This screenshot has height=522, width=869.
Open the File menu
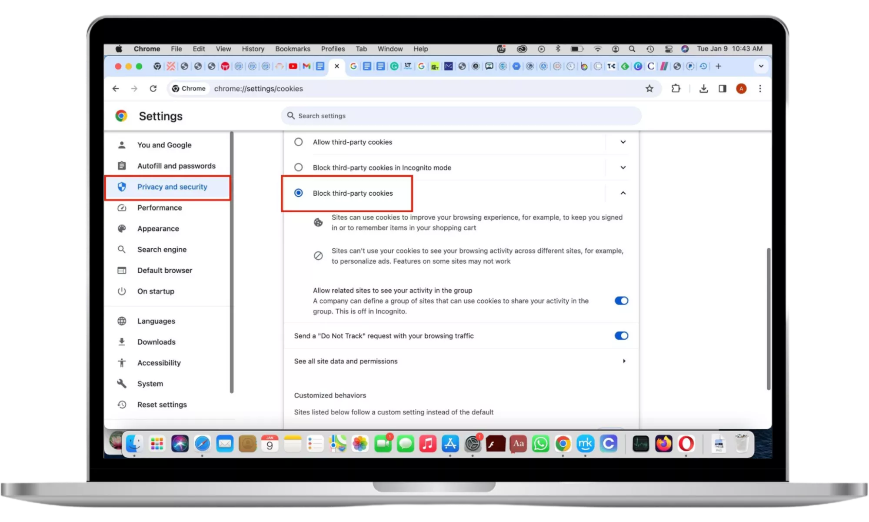pos(176,49)
